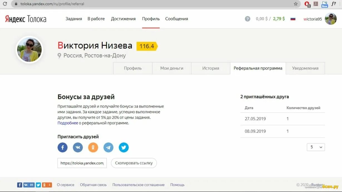
Task: Click the grey 0,00 $ balance
Action: (x=262, y=19)
